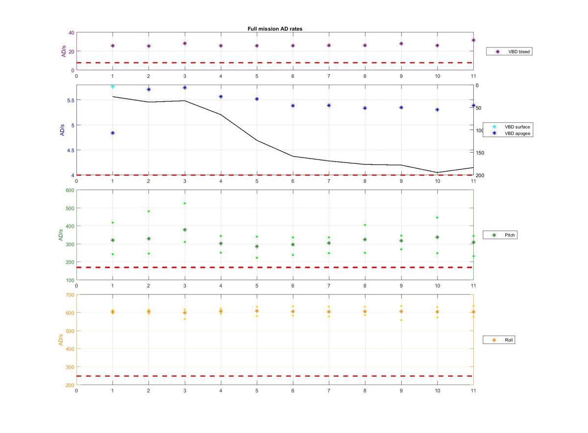
Task: Pick the VBD apogee marker at x=10
Action: coord(437,110)
